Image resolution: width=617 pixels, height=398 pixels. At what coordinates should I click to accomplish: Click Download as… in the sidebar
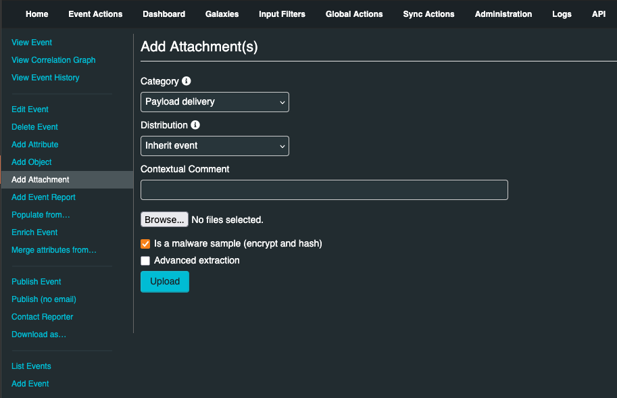(39, 334)
